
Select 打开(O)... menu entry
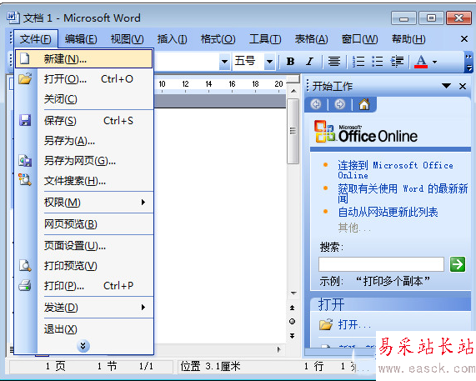point(83,79)
